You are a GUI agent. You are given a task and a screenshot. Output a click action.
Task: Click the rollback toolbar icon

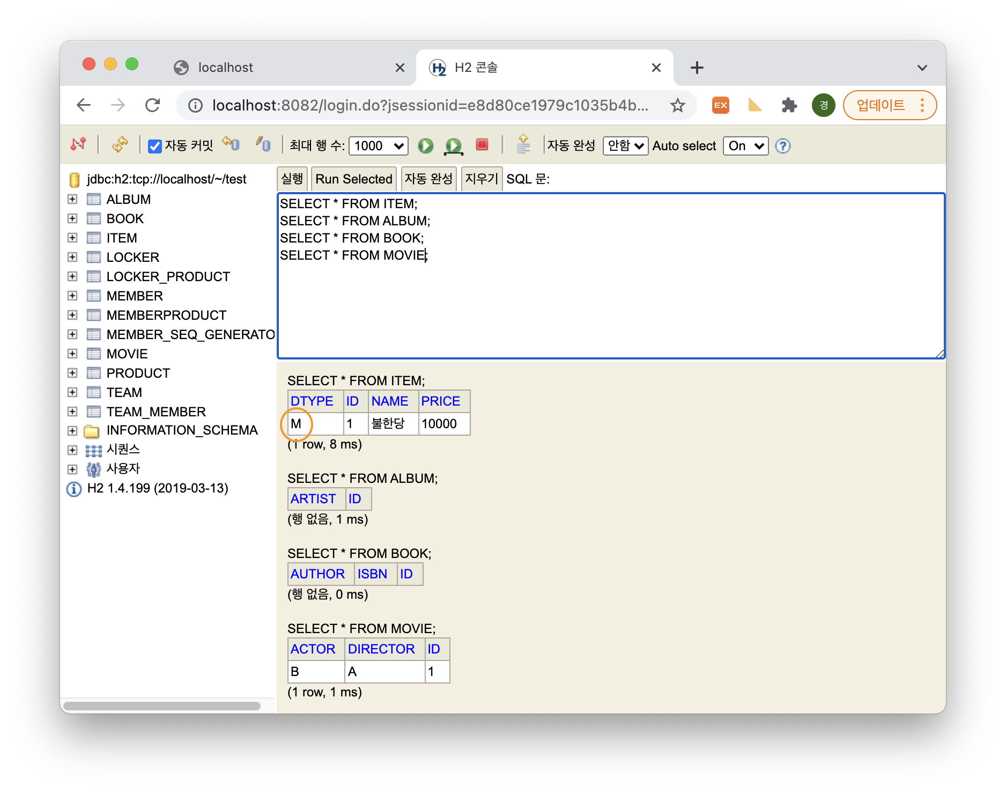(x=231, y=144)
